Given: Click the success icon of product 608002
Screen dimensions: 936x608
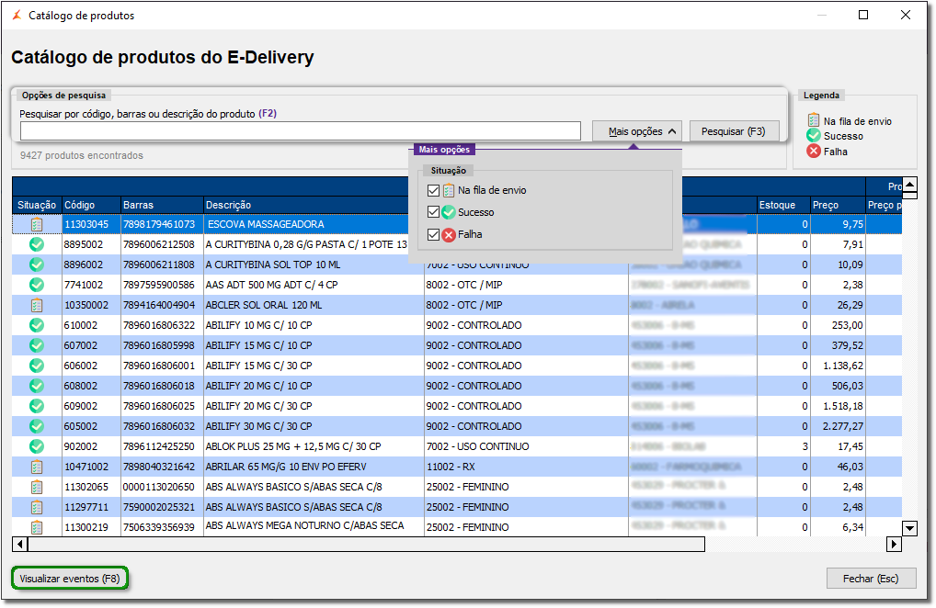Looking at the screenshot, I should coord(37,387).
